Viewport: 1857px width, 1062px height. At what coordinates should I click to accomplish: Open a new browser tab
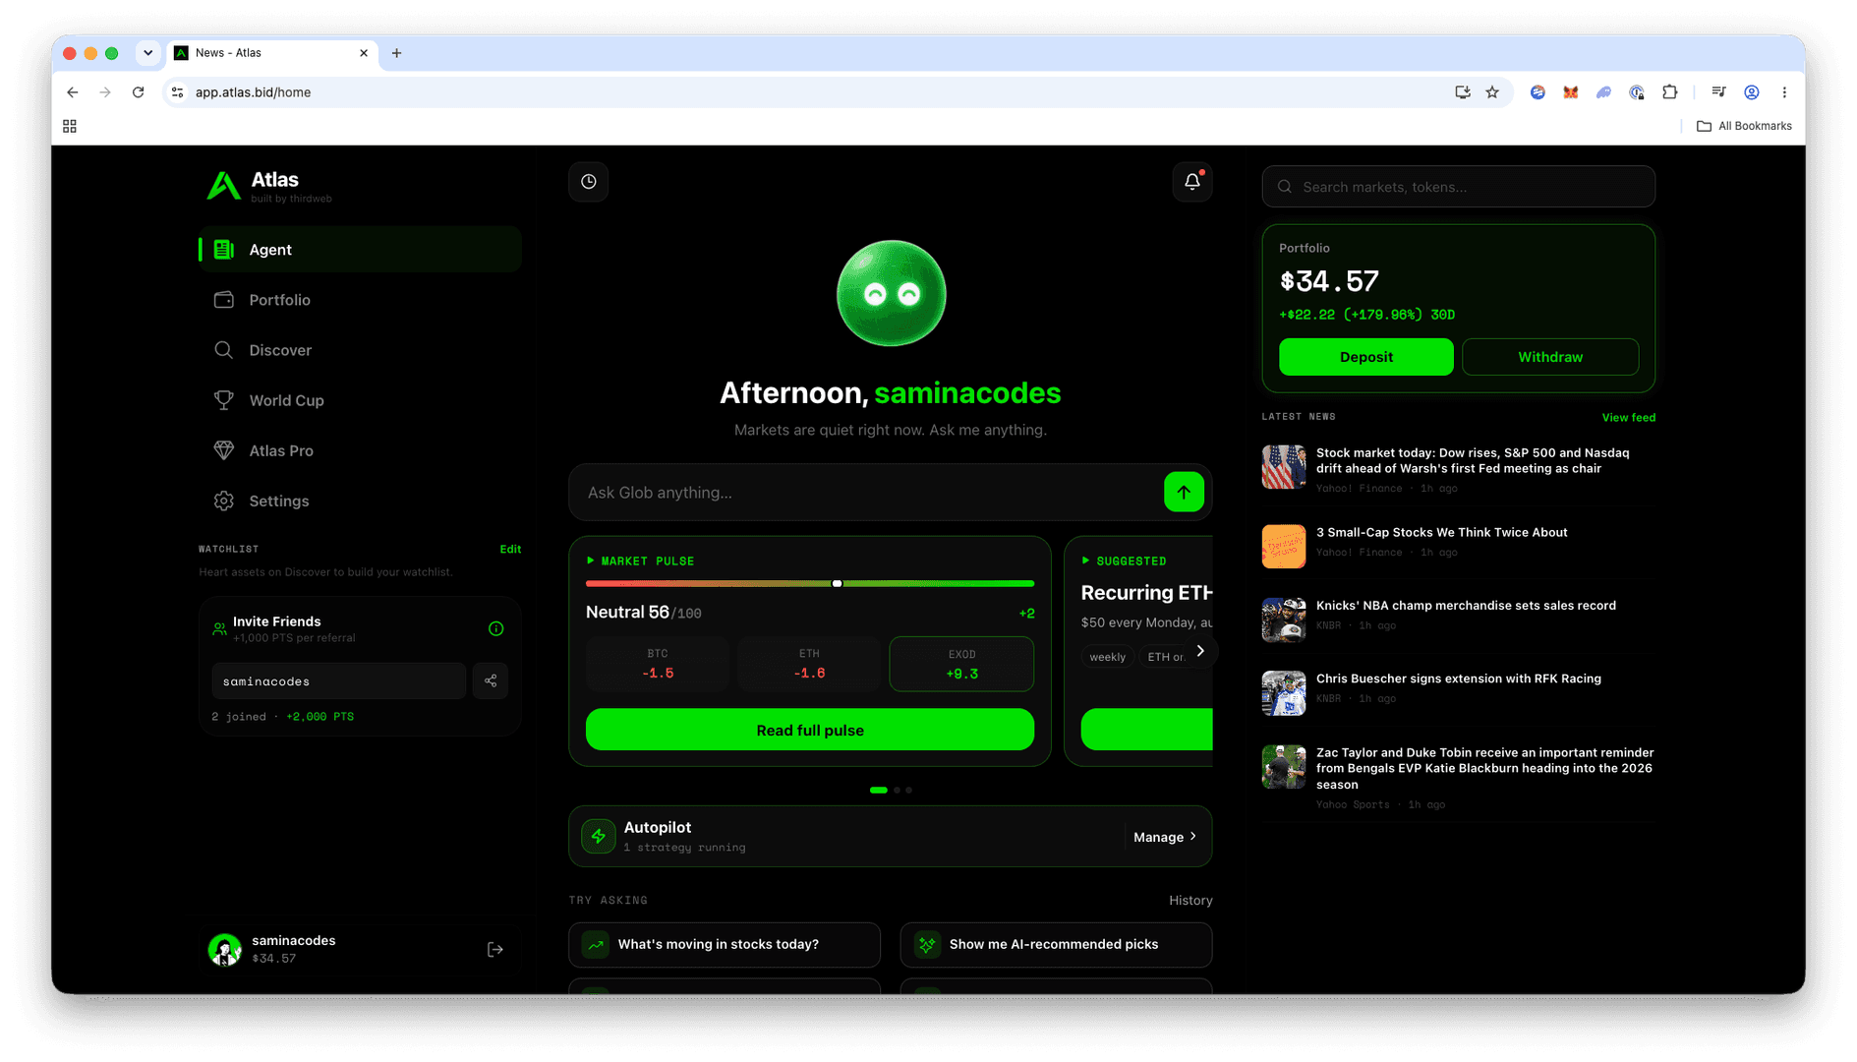click(x=397, y=53)
